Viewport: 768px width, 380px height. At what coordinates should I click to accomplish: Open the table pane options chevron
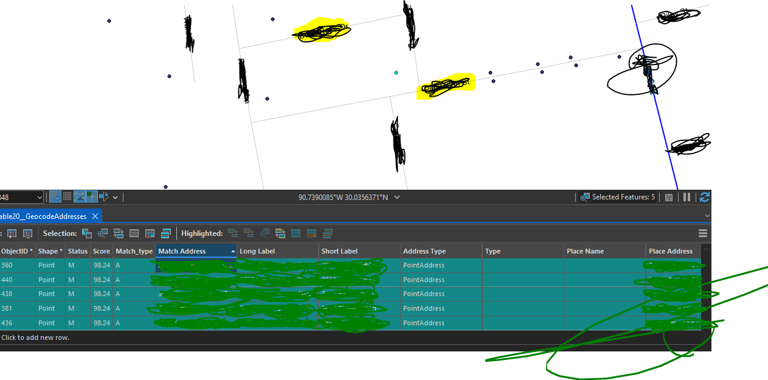pos(707,216)
